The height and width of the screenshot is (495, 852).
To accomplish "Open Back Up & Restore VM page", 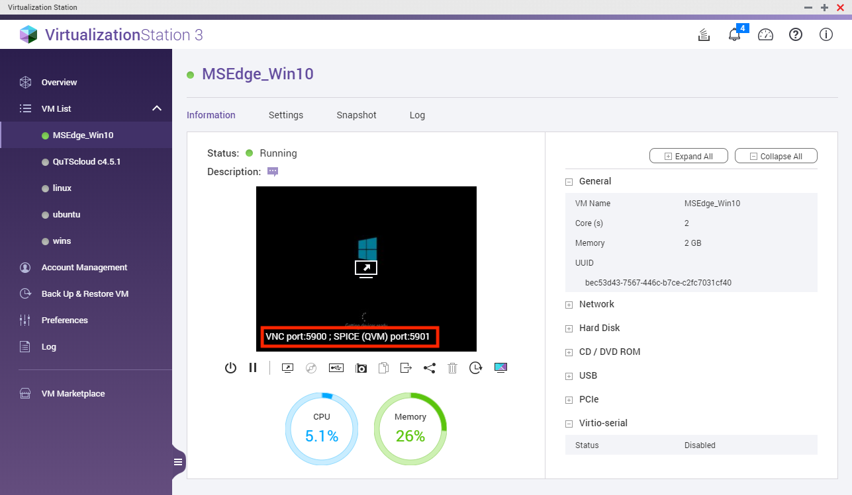I will pos(86,294).
